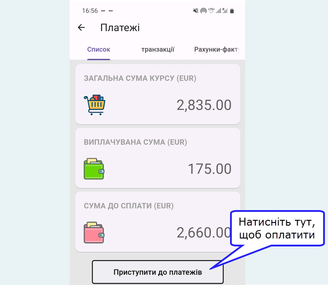Click the pink wallet icon
Viewport: 328px width, 285px height.
pos(94,233)
